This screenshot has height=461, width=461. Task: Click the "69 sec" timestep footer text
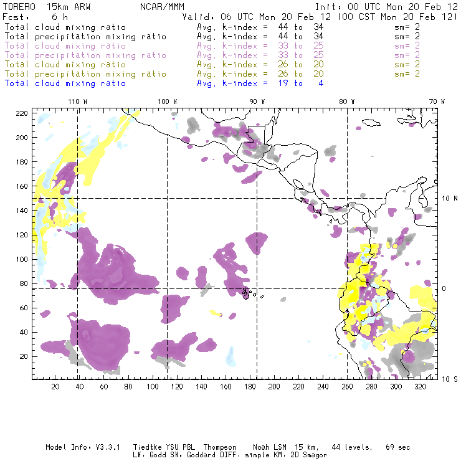tap(398, 447)
